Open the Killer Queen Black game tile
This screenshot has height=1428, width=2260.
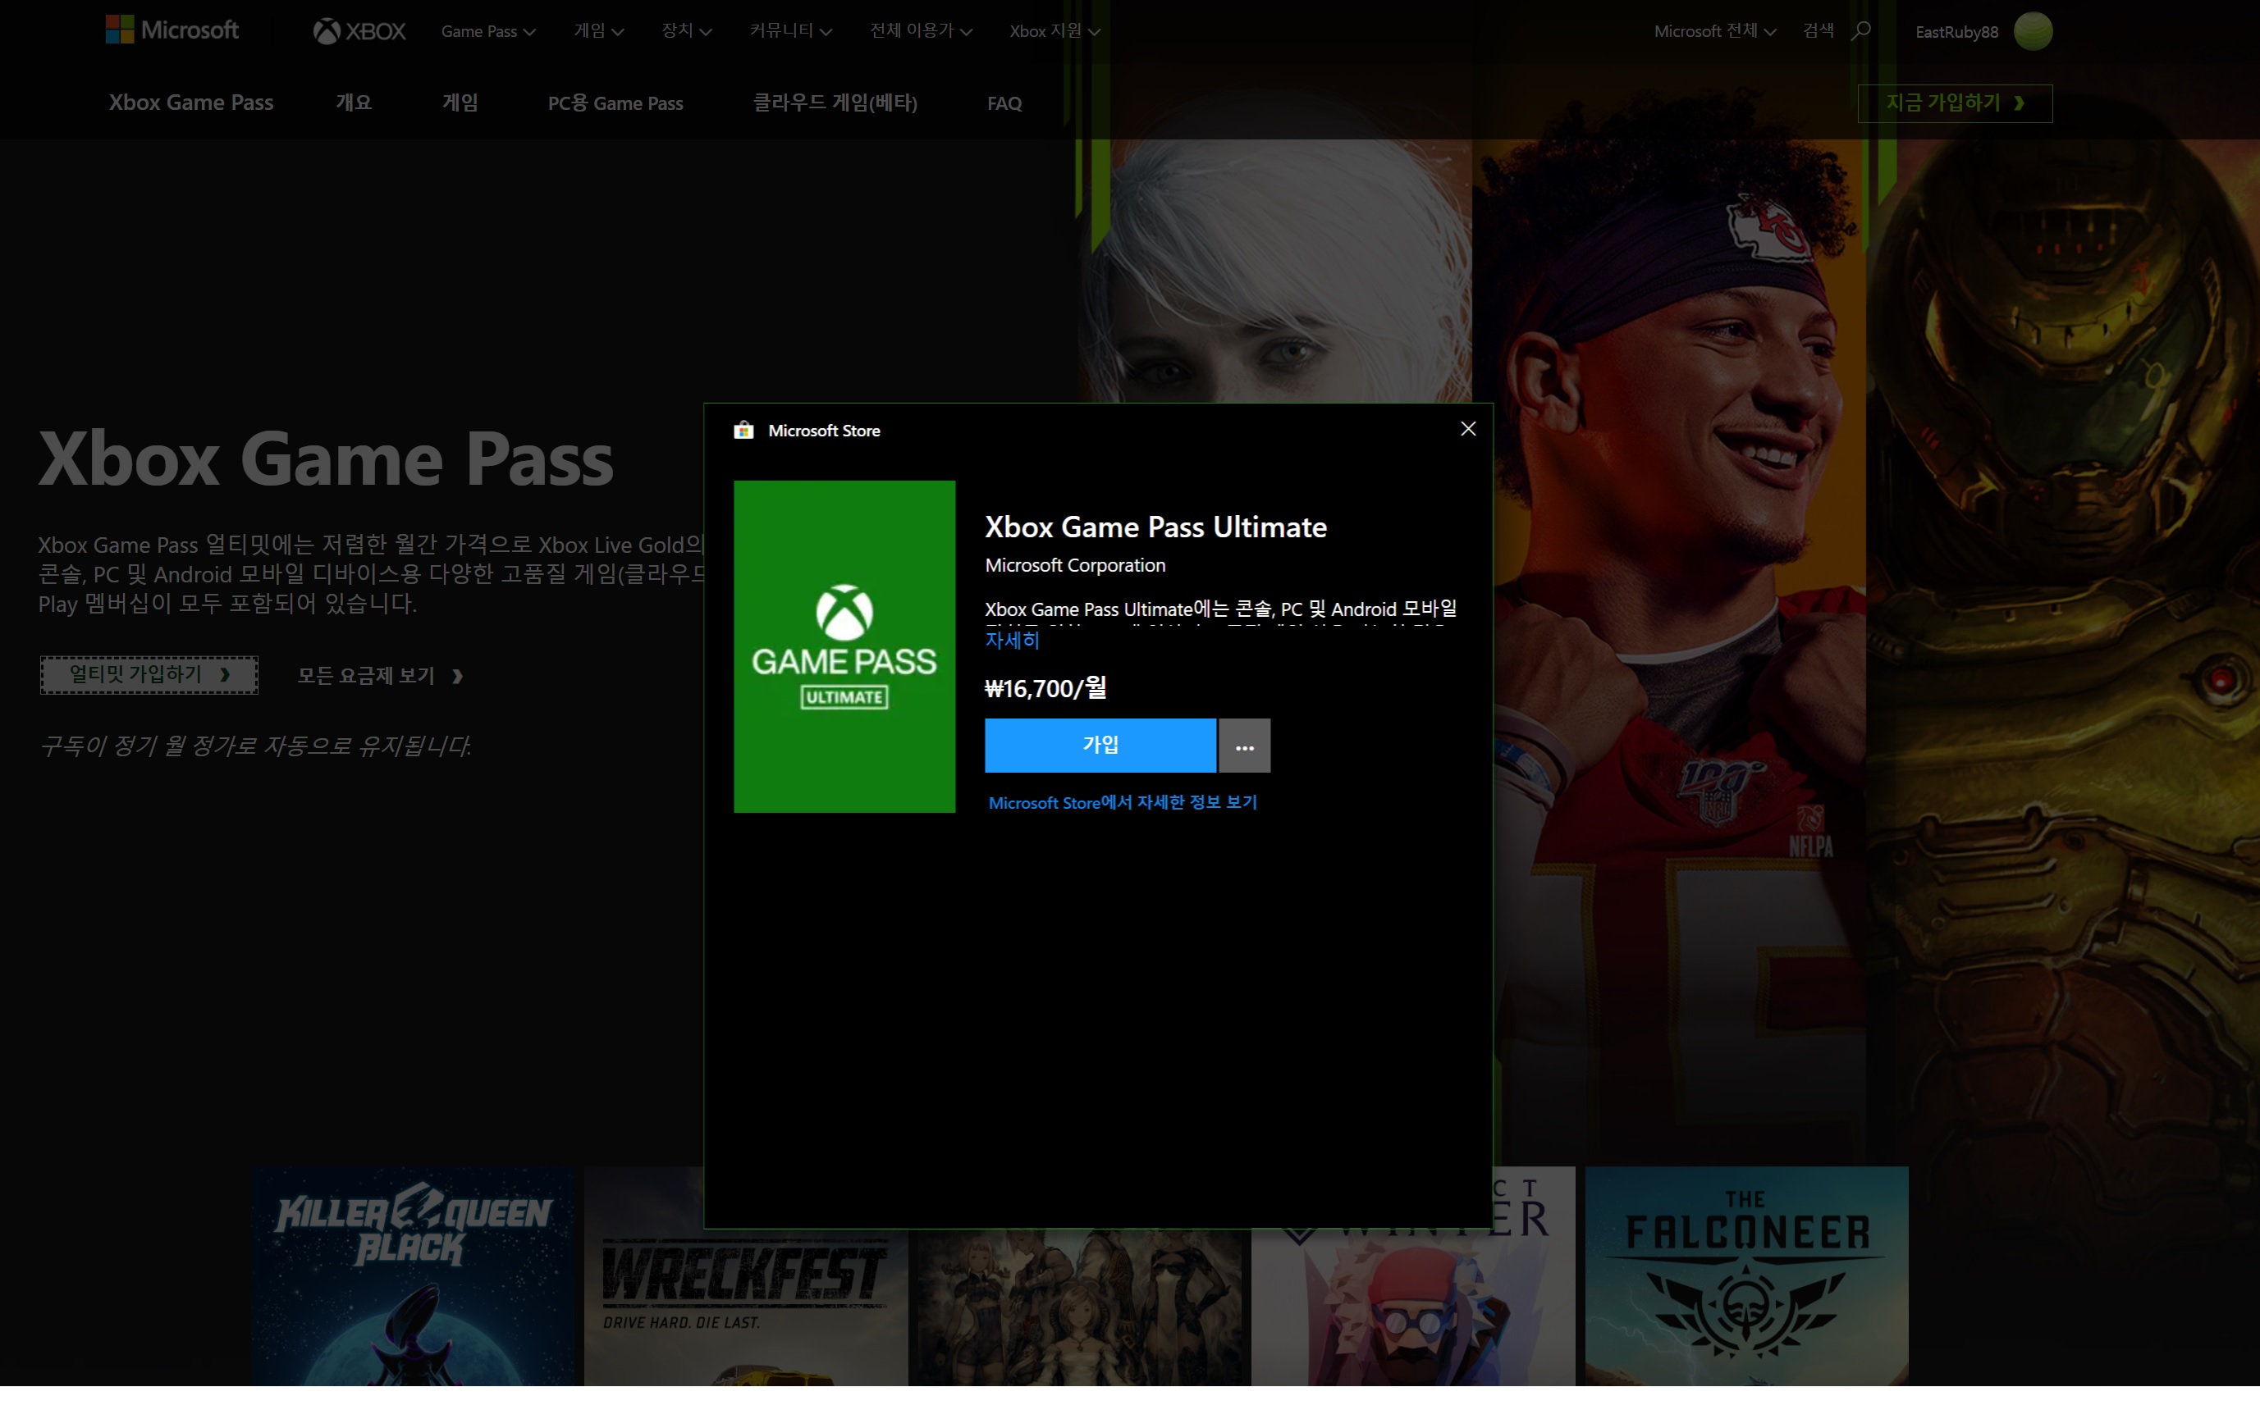click(412, 1276)
